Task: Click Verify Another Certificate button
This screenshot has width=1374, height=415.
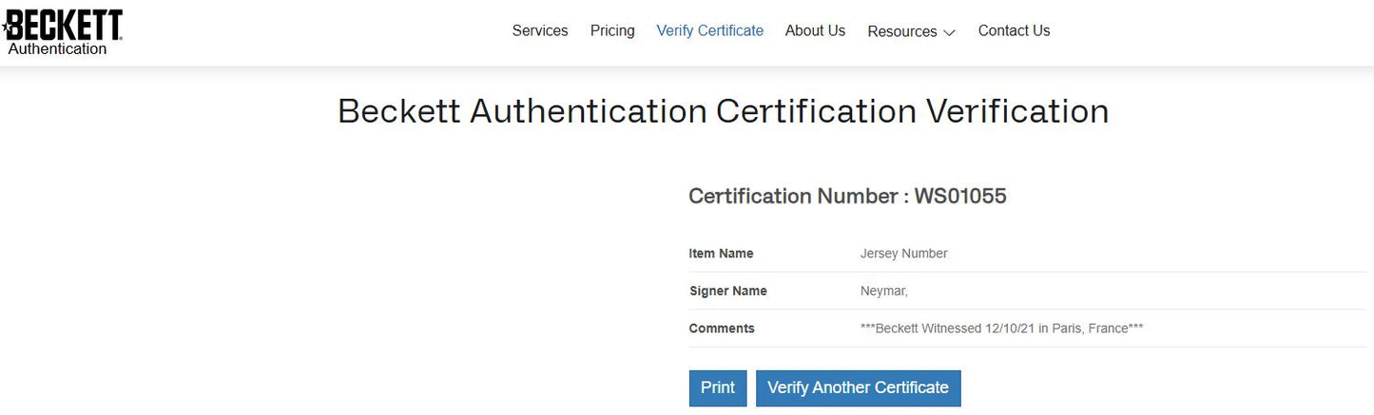Action: [x=858, y=387]
